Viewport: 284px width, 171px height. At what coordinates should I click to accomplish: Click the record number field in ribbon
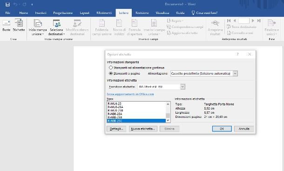pos(244,21)
